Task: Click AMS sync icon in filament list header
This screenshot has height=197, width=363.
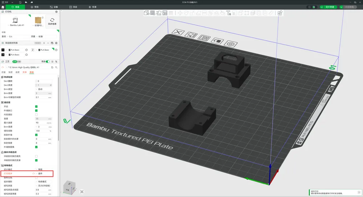Action: coord(52,43)
